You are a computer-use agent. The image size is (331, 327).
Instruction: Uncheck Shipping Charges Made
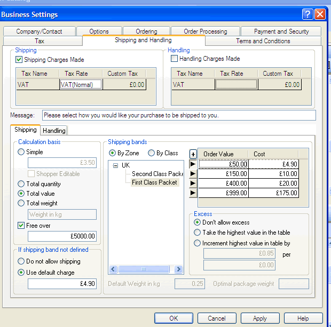tap(19, 60)
